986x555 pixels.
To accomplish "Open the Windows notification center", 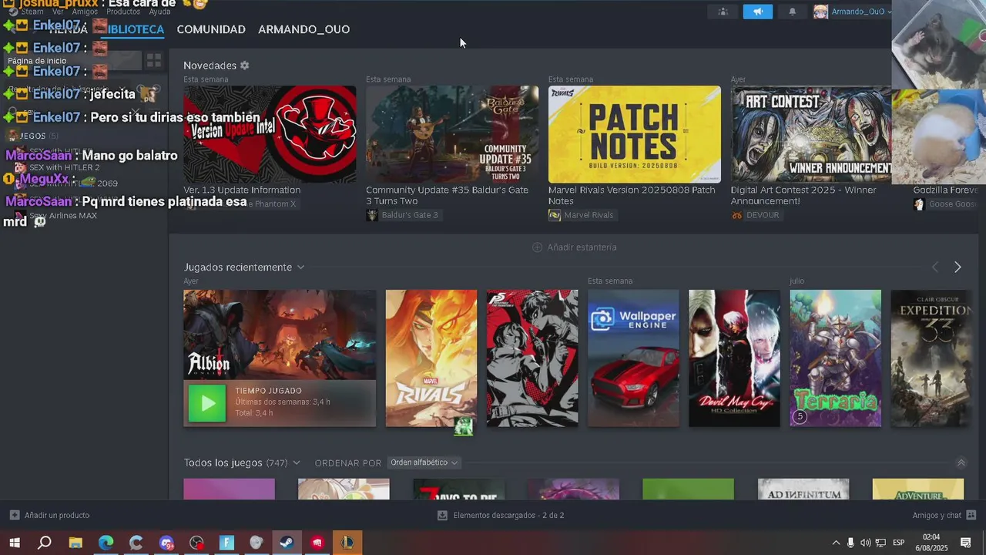I will [x=965, y=543].
